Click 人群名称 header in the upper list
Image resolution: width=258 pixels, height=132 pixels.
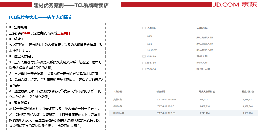[x=202, y=28]
